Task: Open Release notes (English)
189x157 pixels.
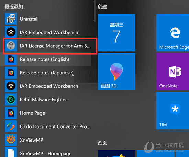Action: click(x=44, y=59)
